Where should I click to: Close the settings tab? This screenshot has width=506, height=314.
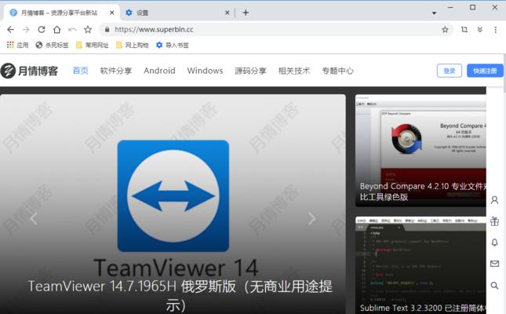point(228,13)
